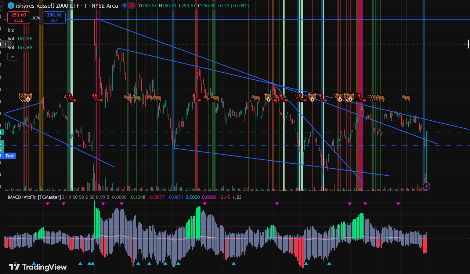Click the open price value O250.67
Screen dimensions: 470x274
148,6
